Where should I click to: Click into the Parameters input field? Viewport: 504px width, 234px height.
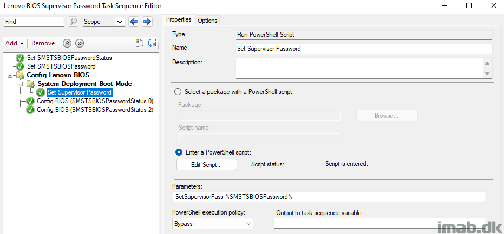click(329, 197)
